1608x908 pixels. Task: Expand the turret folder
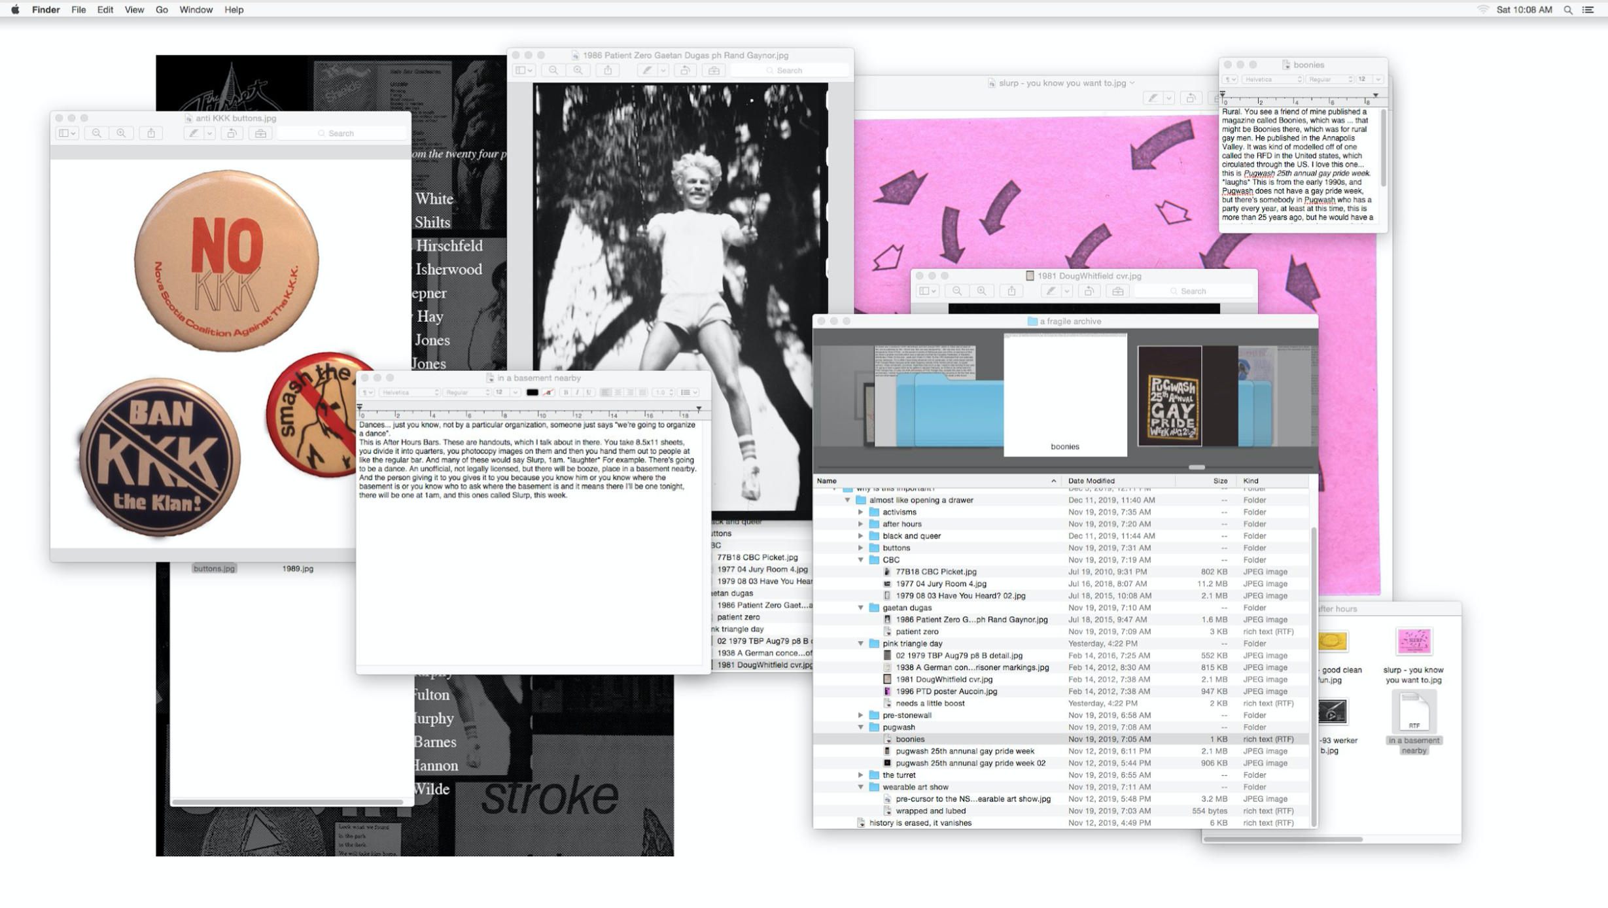coord(861,775)
